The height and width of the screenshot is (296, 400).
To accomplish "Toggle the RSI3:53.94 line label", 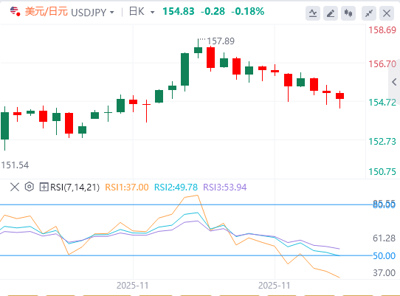I will pyautogui.click(x=225, y=187).
